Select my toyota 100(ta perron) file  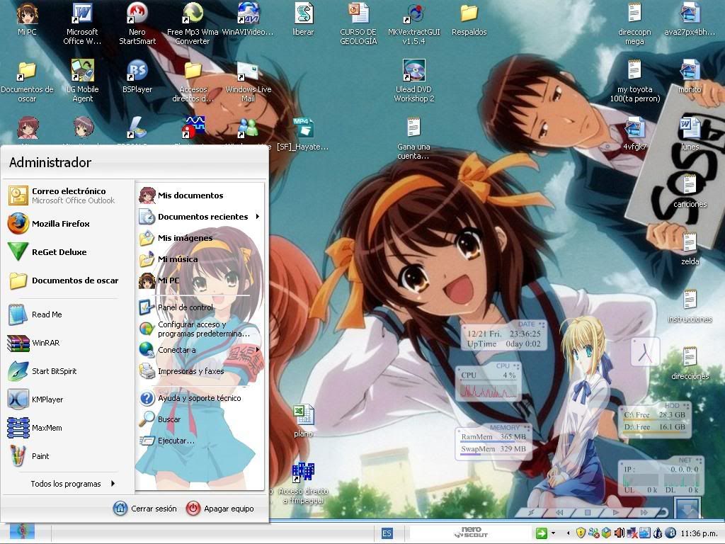634,81
